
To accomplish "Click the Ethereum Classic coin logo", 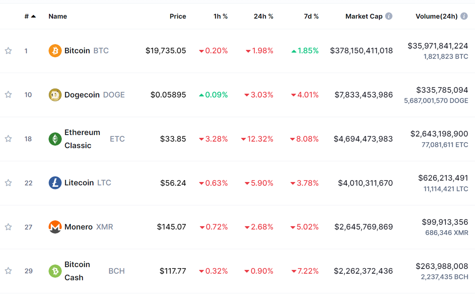I will pos(55,139).
